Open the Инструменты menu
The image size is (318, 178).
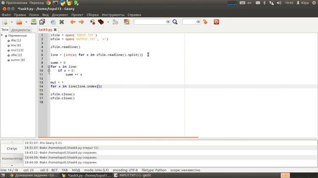point(113,15)
